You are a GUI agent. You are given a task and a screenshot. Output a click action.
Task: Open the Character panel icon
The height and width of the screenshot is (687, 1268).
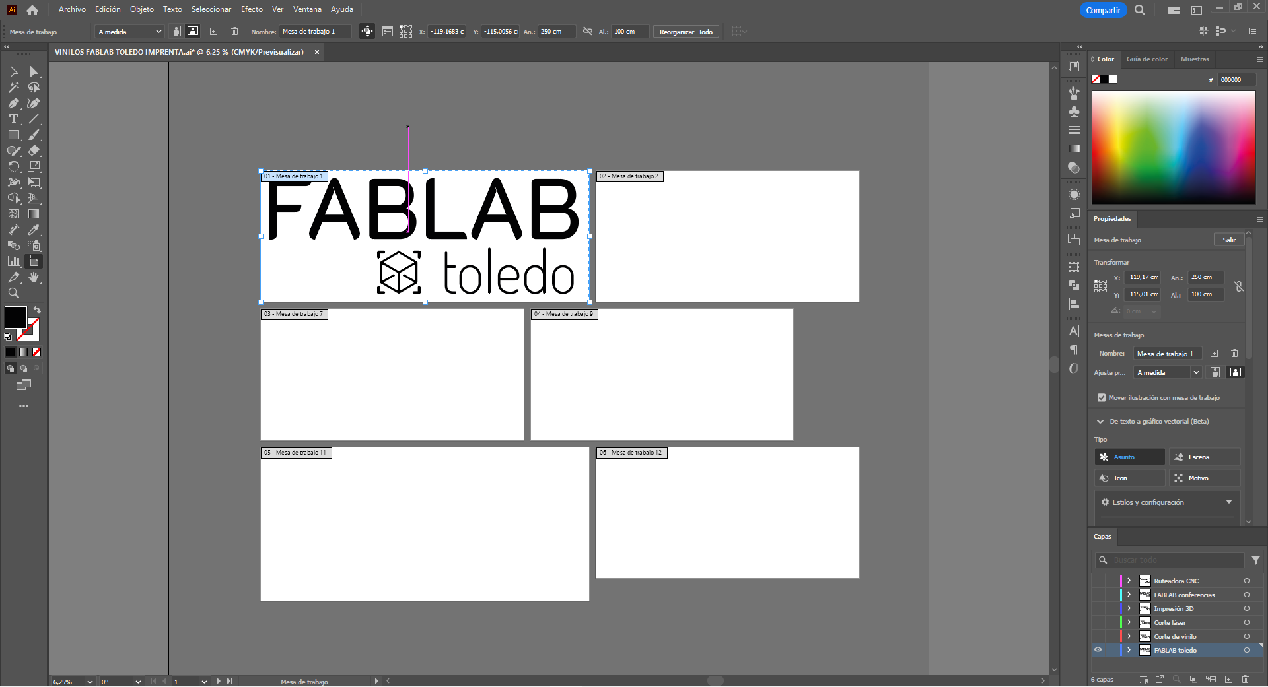pos(1074,331)
